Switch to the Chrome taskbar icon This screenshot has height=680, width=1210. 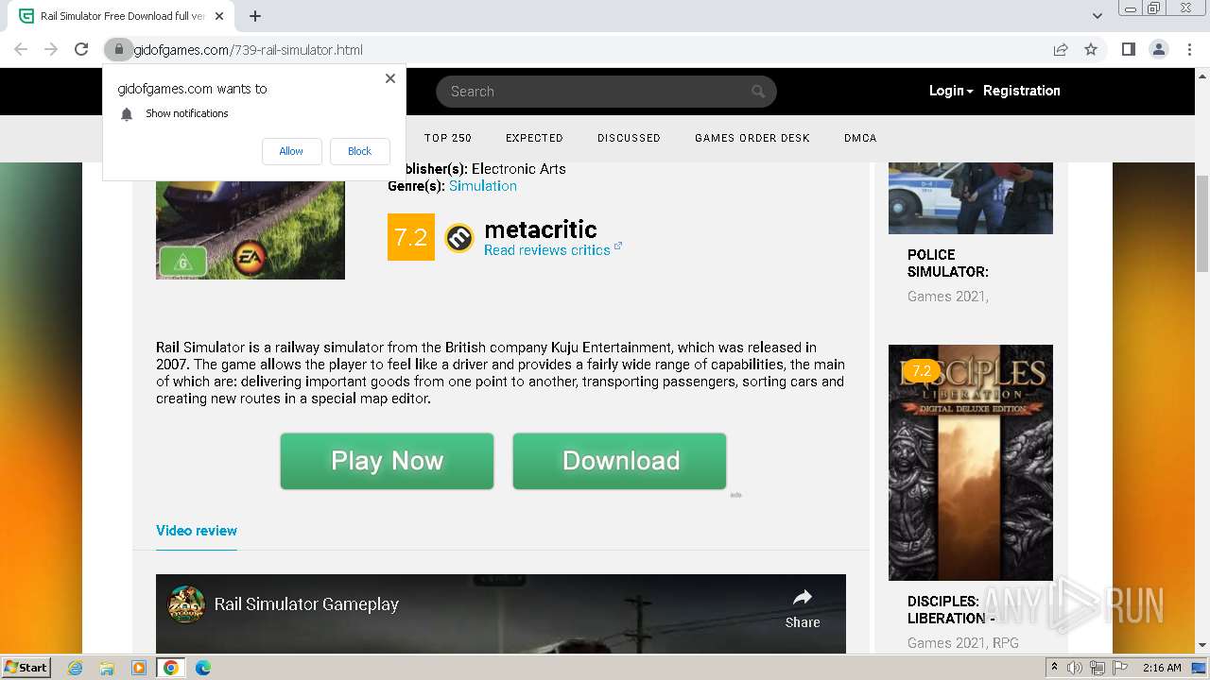[171, 668]
